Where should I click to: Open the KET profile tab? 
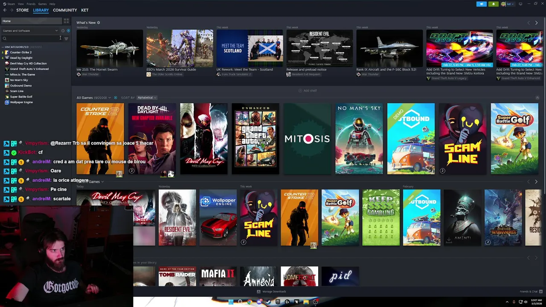click(x=85, y=10)
